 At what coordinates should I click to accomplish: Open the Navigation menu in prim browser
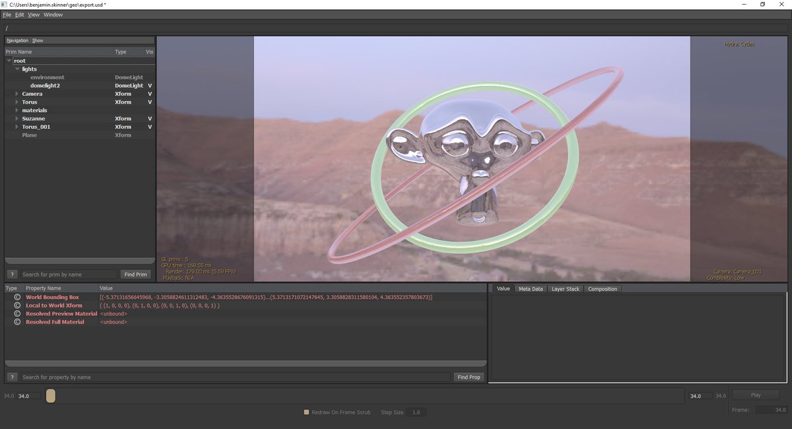pos(17,40)
